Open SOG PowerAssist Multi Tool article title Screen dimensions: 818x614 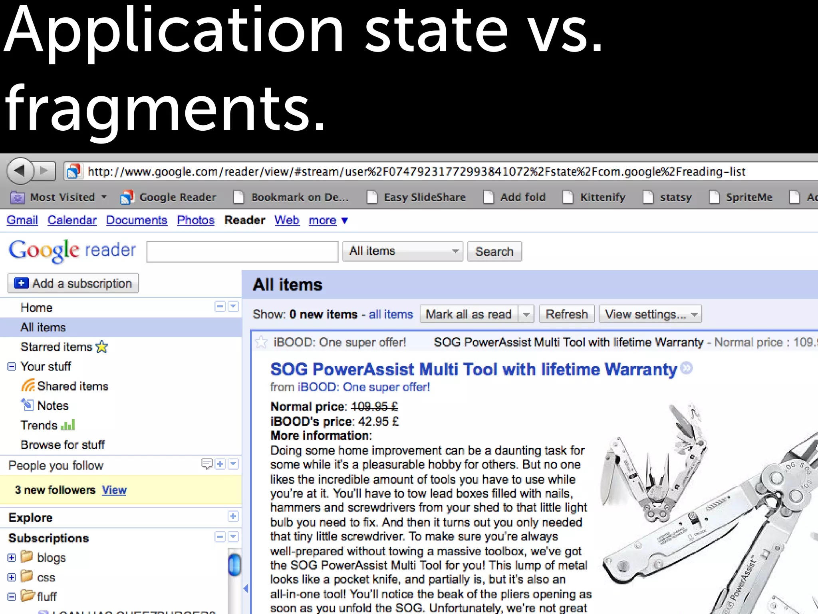click(x=474, y=369)
